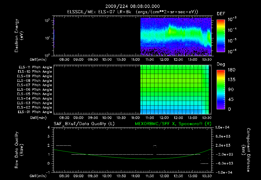Viewport: 261px width, 180px height.
Task: Select the ELS-01 Pitch Angle row label
Action: pos(35,112)
